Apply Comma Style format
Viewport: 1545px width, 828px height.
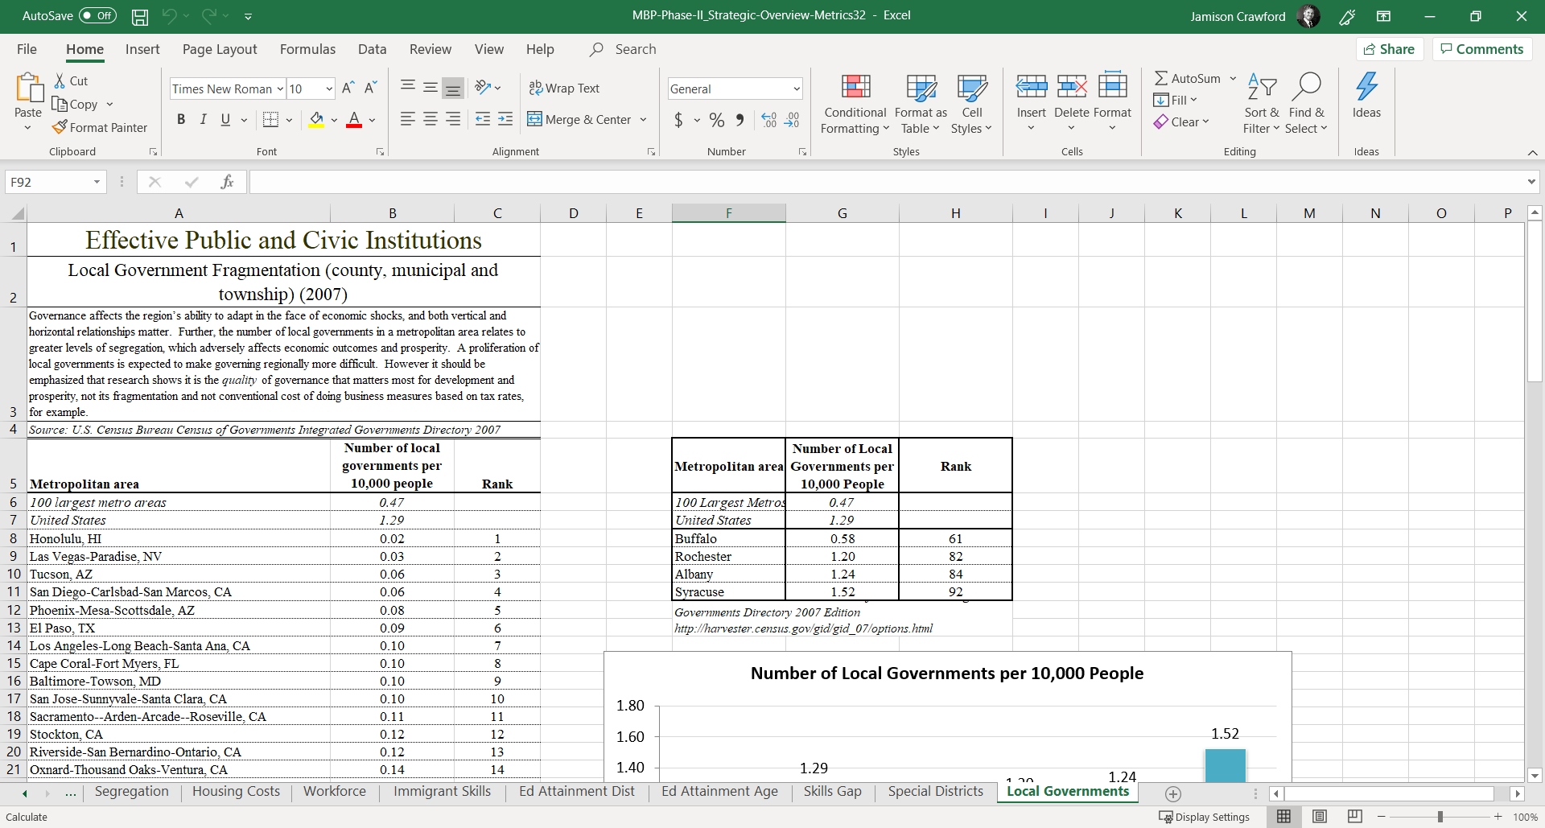coord(740,120)
